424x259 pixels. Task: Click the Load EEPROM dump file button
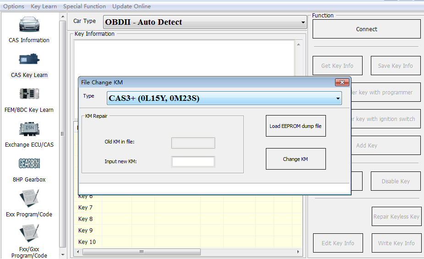click(296, 126)
